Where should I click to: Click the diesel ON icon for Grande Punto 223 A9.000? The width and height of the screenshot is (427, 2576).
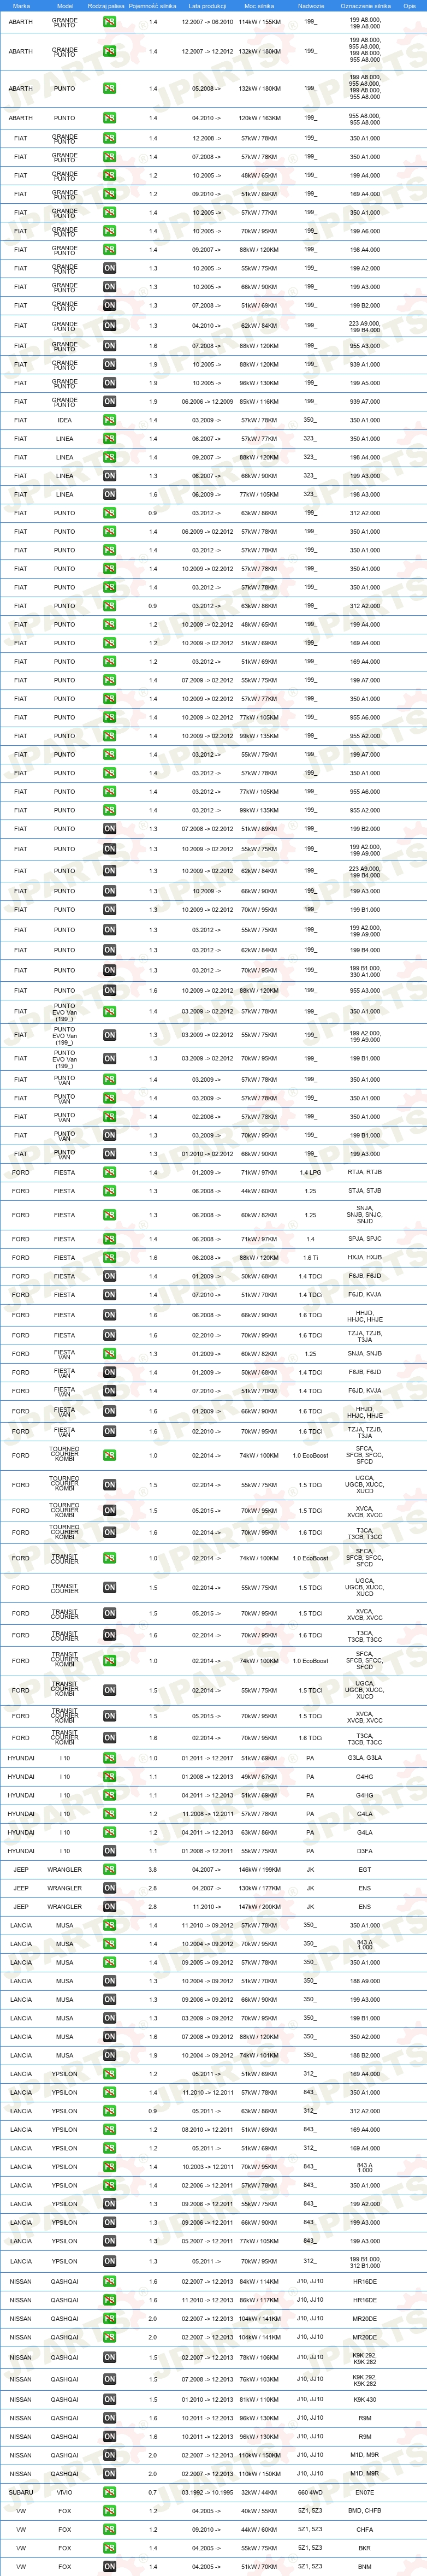110,325
